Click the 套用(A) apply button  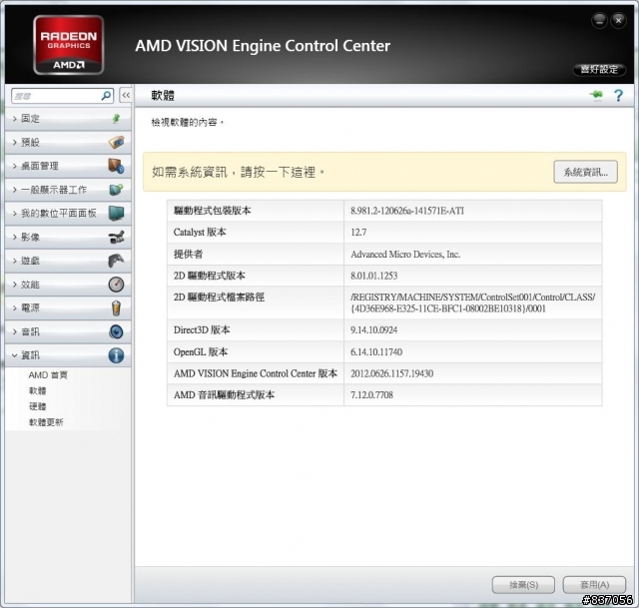pos(595,585)
